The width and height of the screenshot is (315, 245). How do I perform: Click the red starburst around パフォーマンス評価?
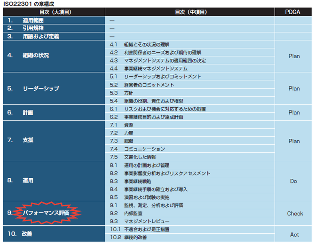[47, 213]
